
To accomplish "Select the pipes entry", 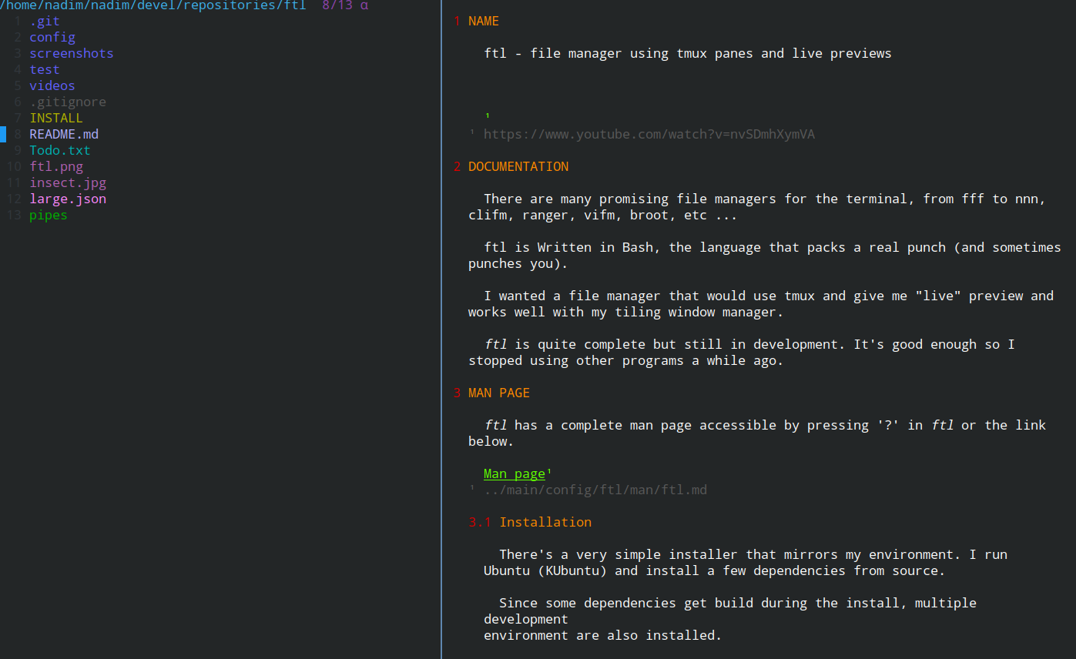I will click(49, 215).
